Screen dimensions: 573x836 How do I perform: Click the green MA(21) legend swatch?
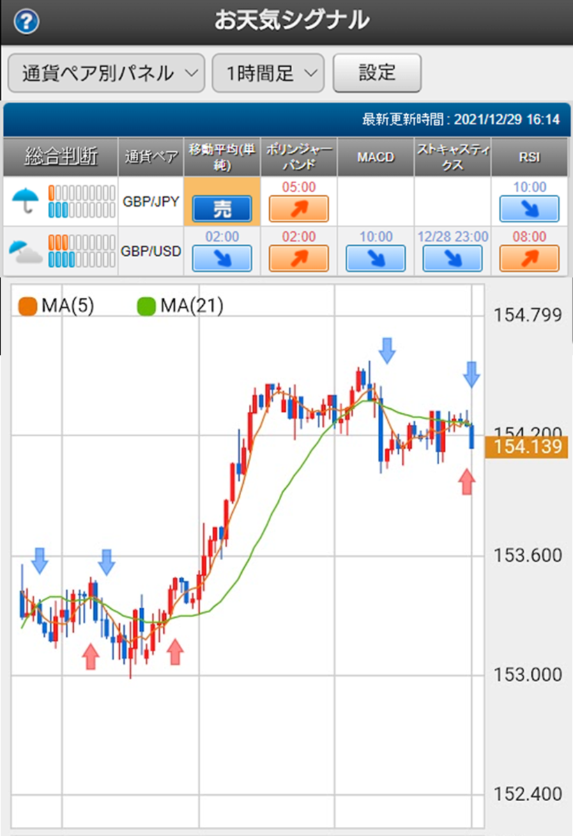[147, 306]
